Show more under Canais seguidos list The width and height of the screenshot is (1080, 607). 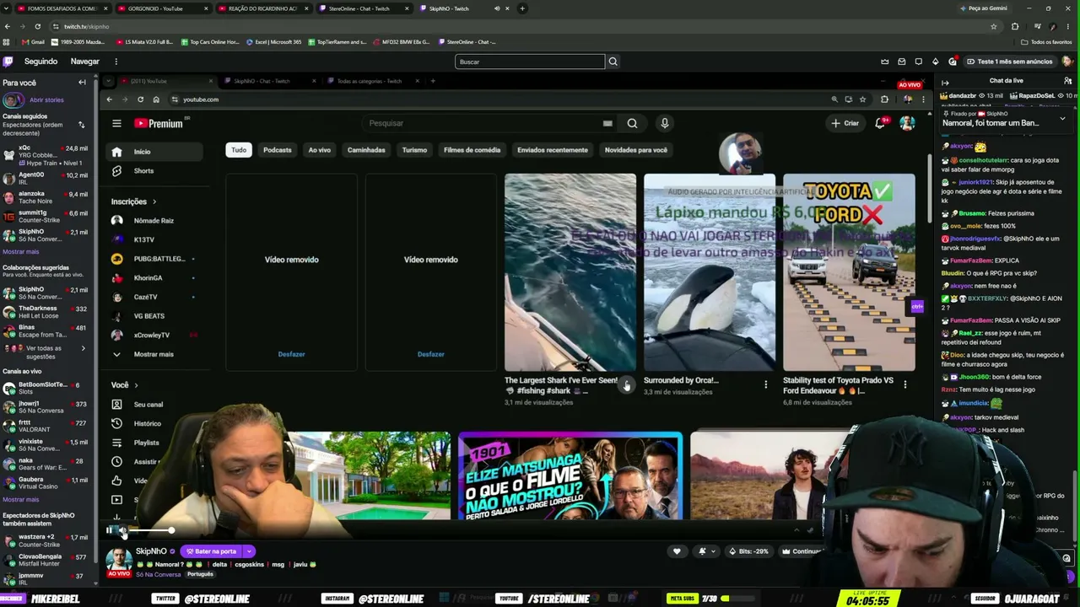[x=20, y=251]
